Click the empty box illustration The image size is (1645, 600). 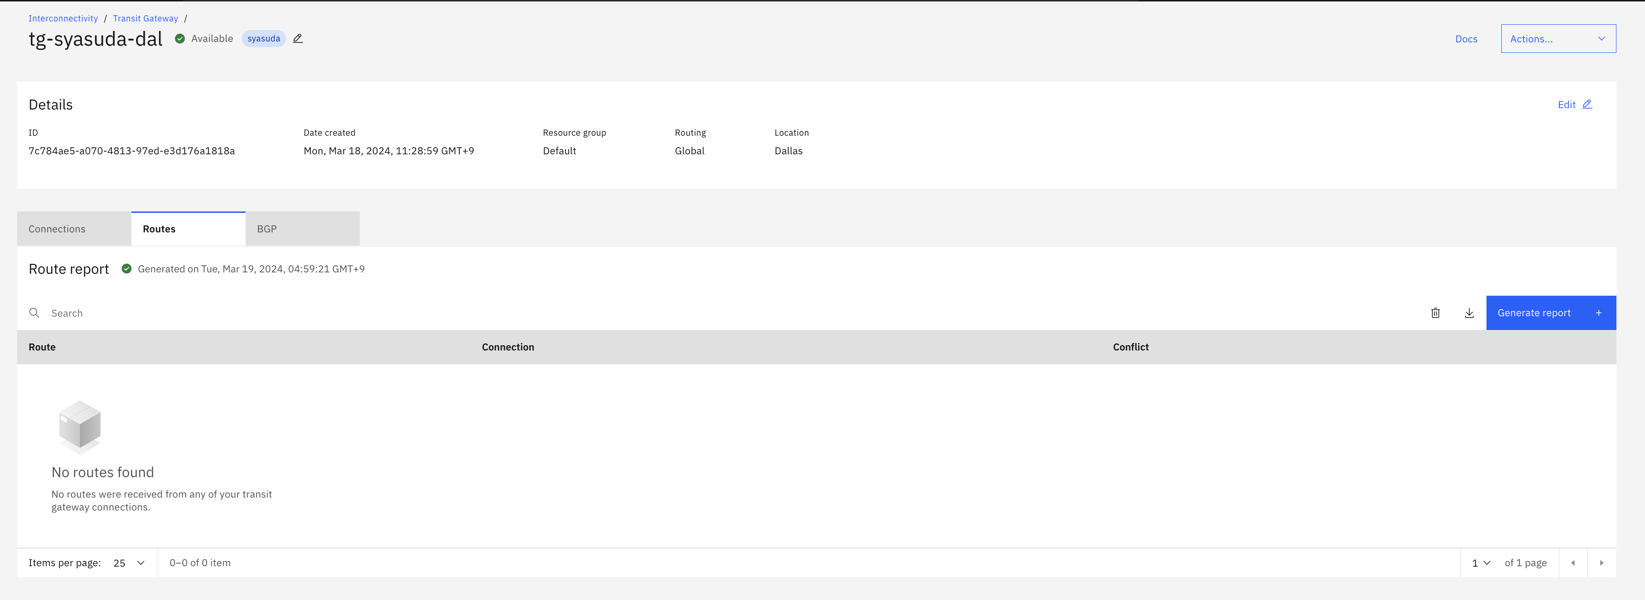80,426
